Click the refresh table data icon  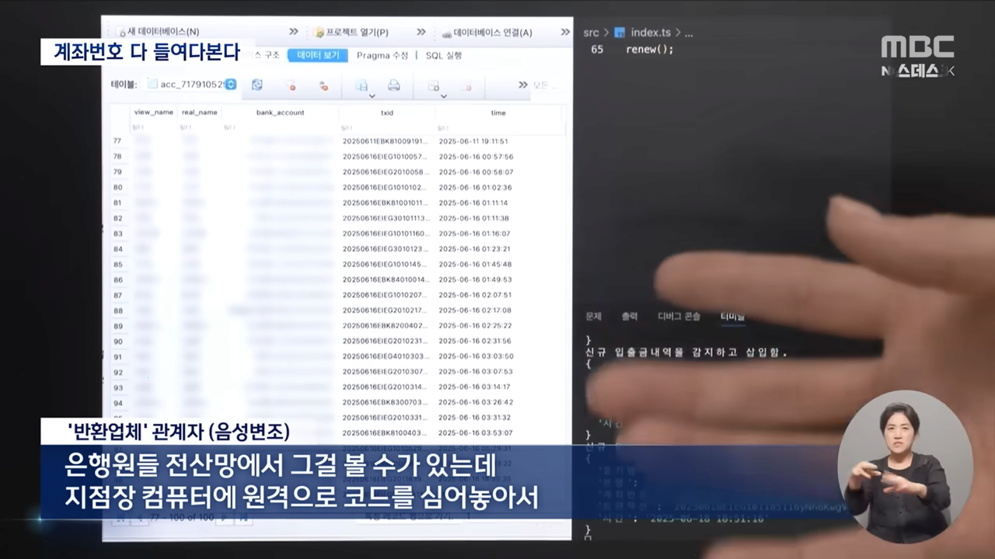pyautogui.click(x=257, y=85)
